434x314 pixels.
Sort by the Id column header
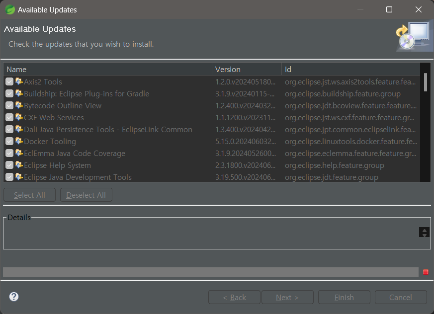click(x=350, y=69)
